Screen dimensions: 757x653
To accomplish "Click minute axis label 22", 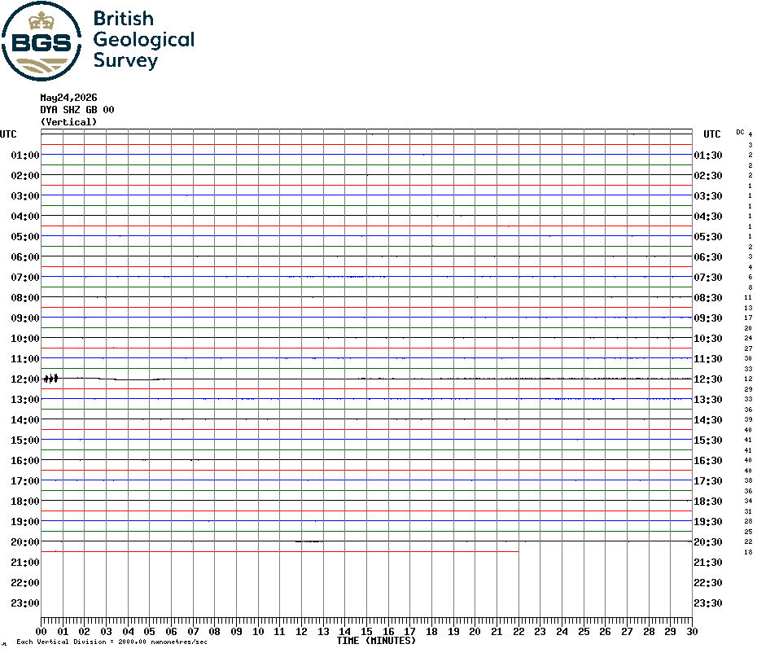I will coord(519,631).
